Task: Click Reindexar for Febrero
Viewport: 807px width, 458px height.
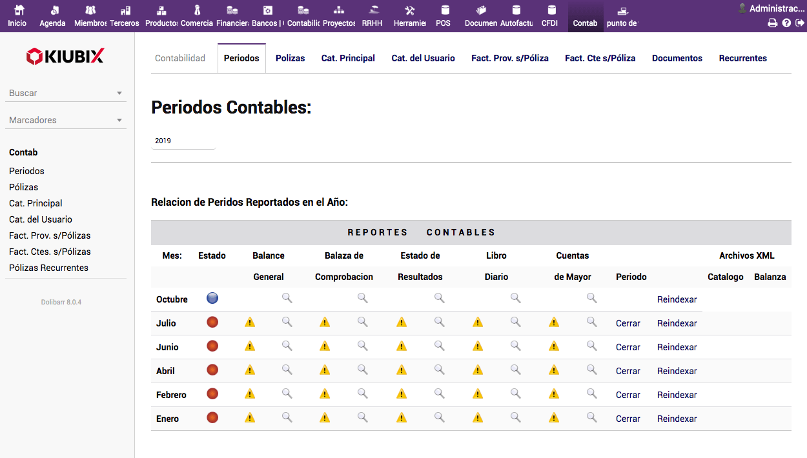Action: (677, 395)
